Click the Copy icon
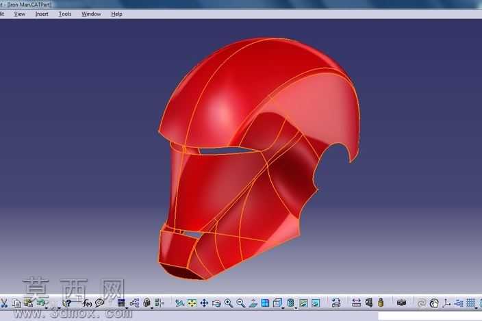Screen dimensions: 482x321 pos(16,303)
